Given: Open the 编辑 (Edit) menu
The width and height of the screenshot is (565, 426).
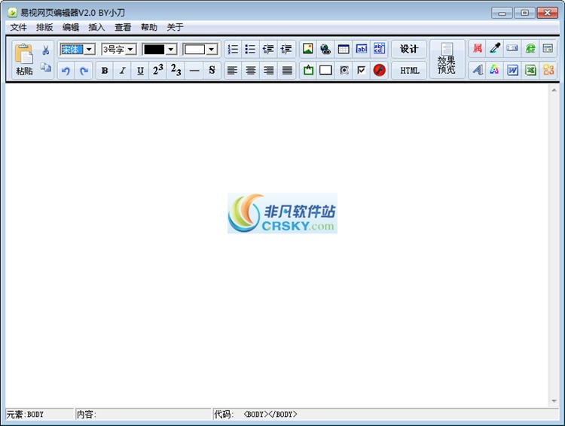Looking at the screenshot, I should 71,27.
